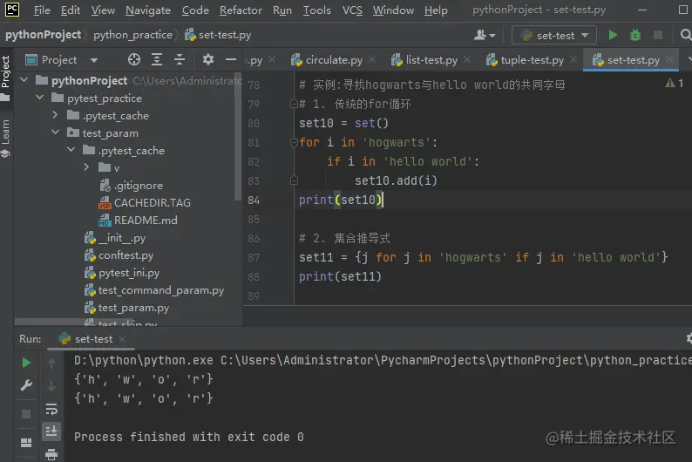Rerun set-test in Run panel
Viewport: 692px width, 462px height.
point(26,363)
